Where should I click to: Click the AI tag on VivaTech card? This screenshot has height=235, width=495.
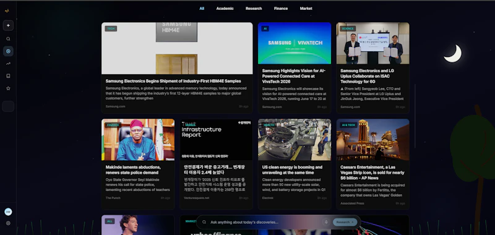[x=265, y=28]
